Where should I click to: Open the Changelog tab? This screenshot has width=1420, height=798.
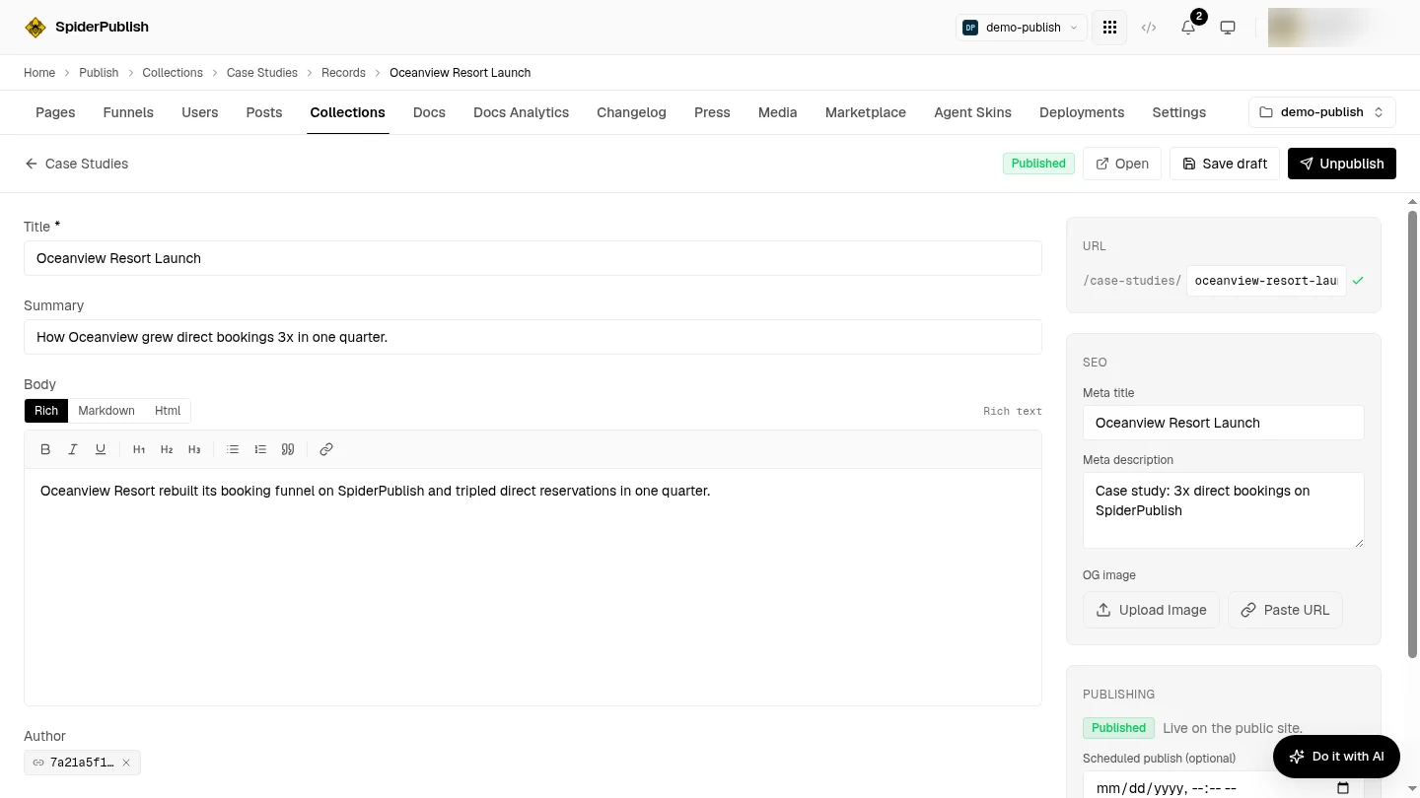(x=631, y=112)
